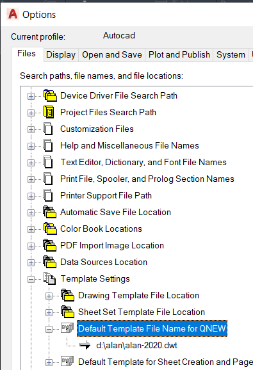The image size is (253, 370).
Task: Click Automatic Save File Location folder icon
Action: point(49,212)
